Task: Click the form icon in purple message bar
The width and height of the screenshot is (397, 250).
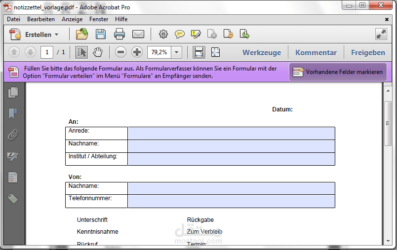Action: (x=14, y=72)
